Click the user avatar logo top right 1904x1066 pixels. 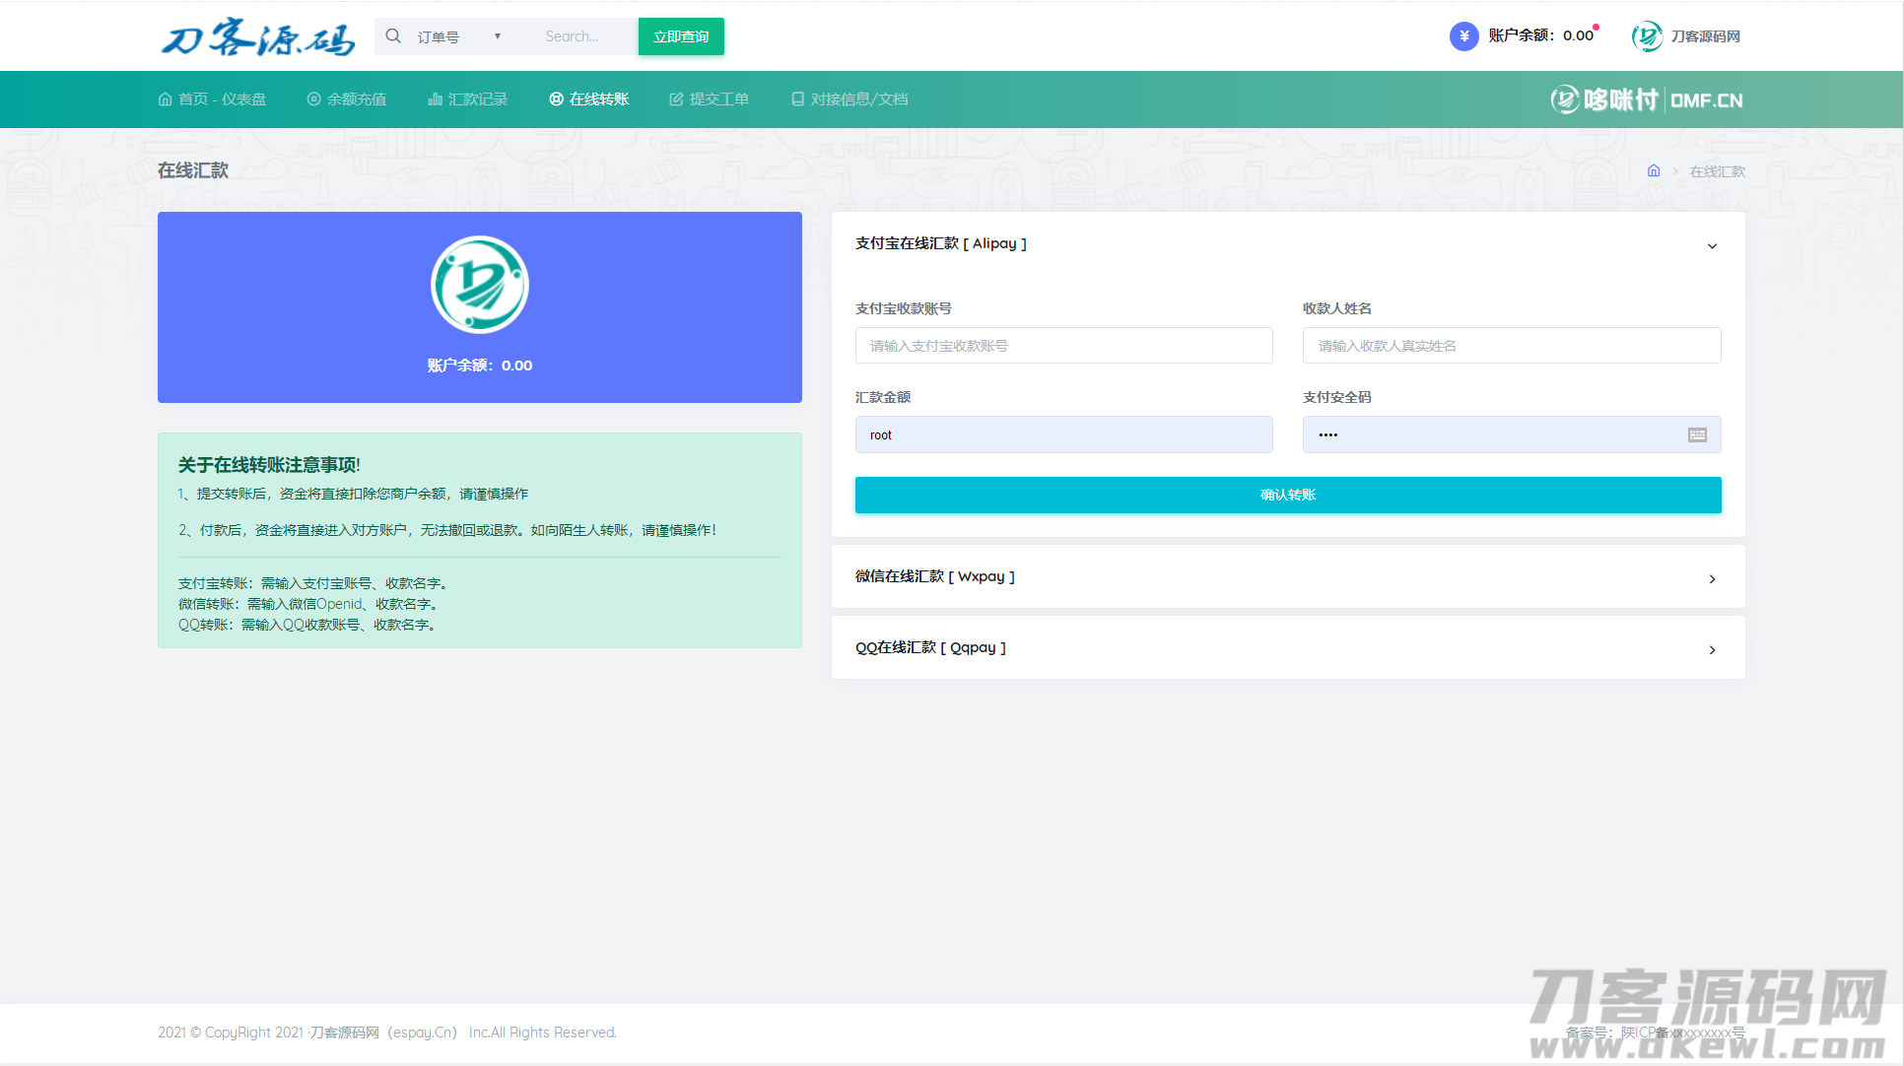tap(1647, 36)
